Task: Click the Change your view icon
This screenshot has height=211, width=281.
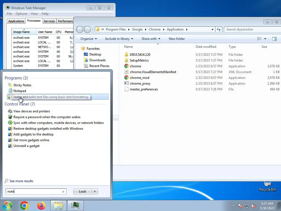Action: (259, 38)
